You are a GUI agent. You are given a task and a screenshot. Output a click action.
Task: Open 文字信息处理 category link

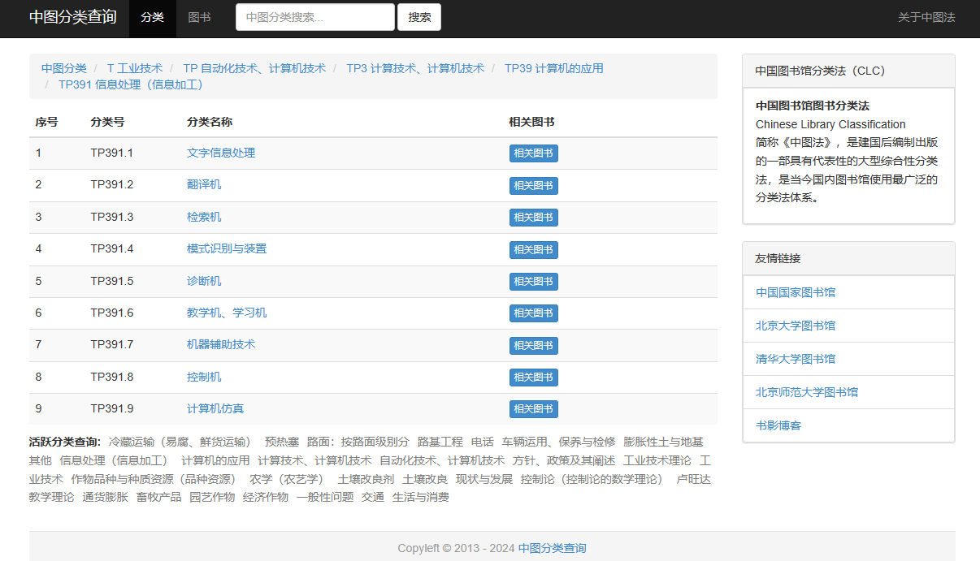[221, 153]
